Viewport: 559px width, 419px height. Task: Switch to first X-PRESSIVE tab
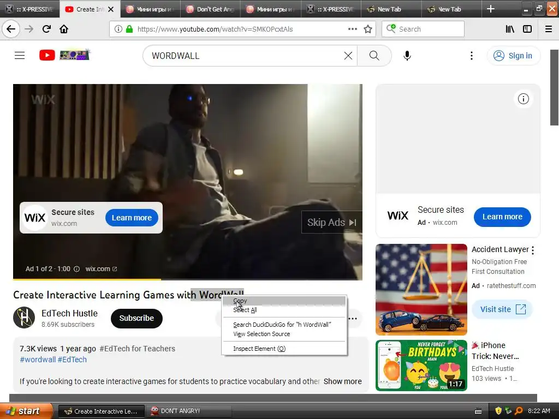[x=30, y=9]
